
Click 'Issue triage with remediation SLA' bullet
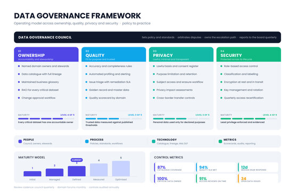click(x=110, y=82)
